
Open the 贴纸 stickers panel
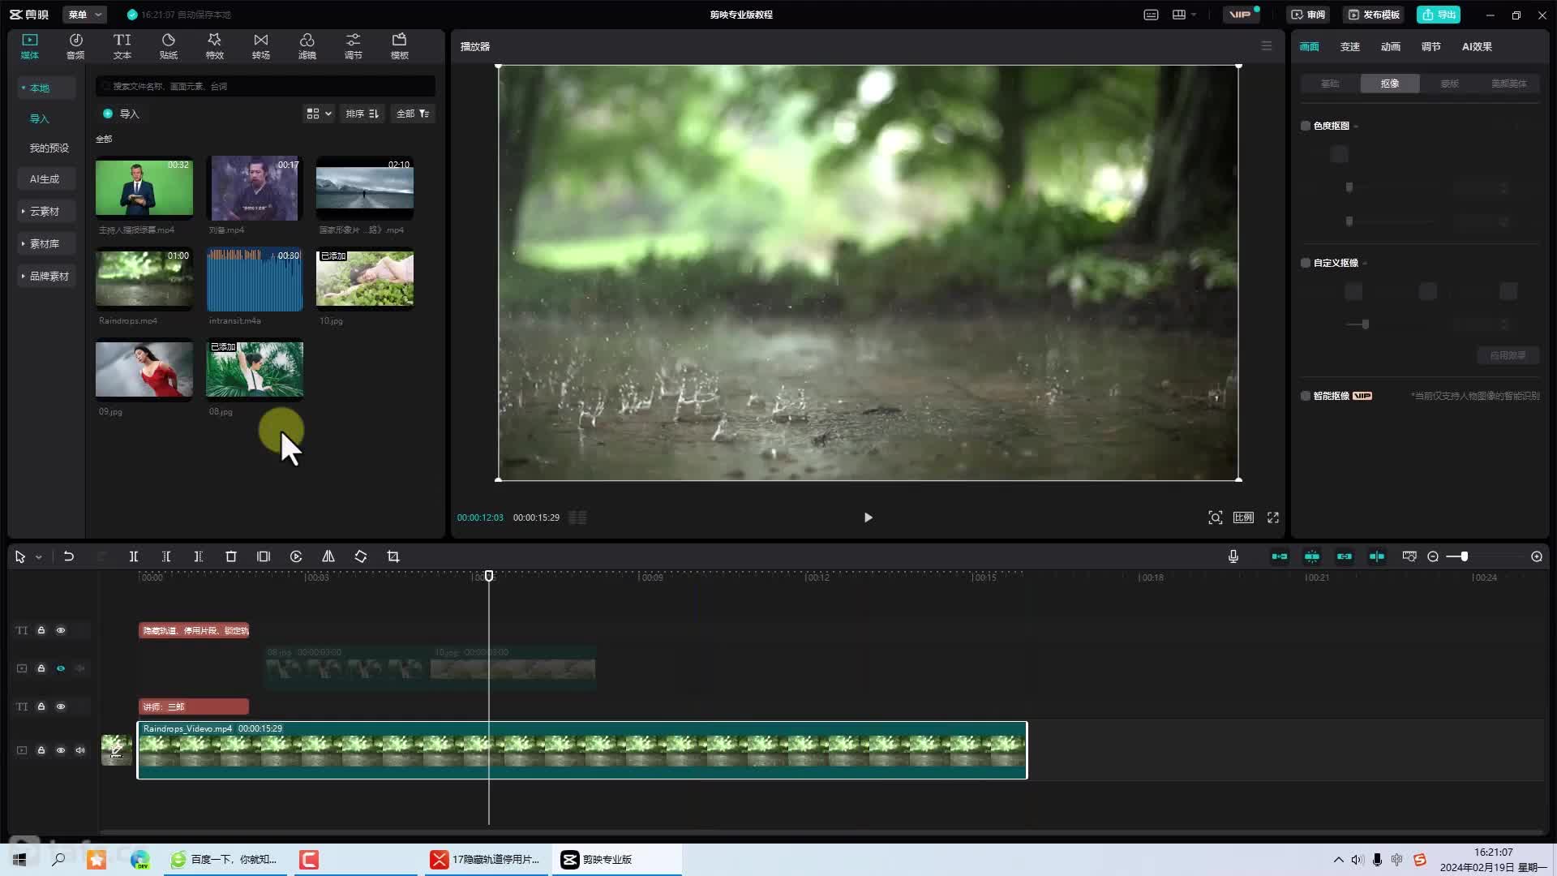(168, 46)
